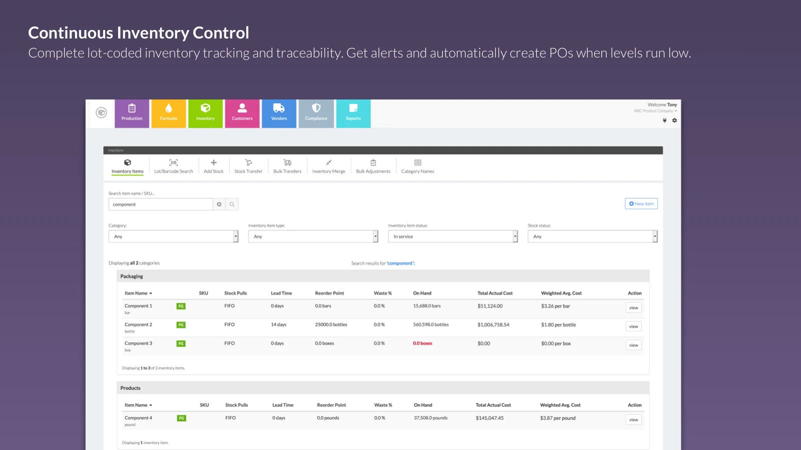
Task: Click 25000.0 bottles reorder point
Action: [331, 325]
